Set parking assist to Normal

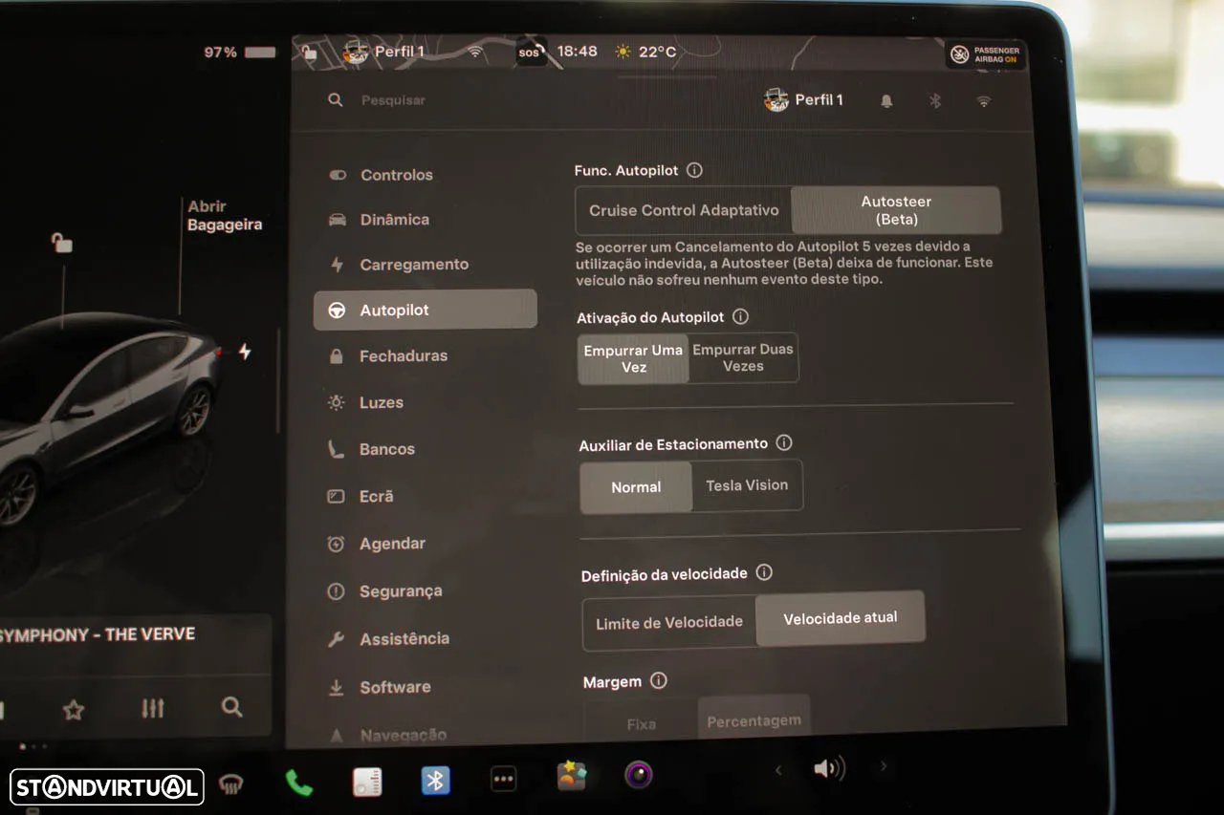point(636,487)
